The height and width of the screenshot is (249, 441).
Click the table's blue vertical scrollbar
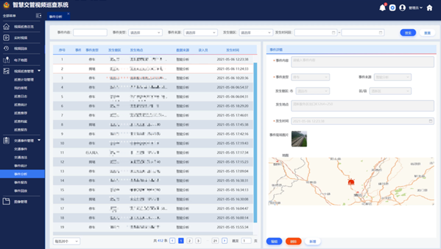(x=255, y=142)
